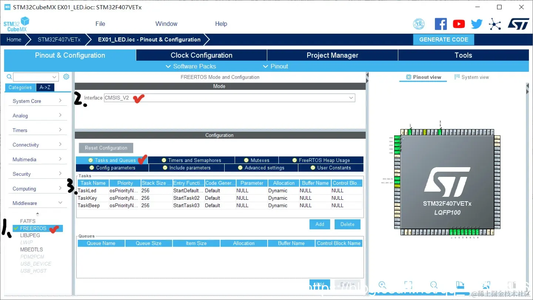Expand the Security category
Viewport: 533px width, 300px height.
[x=37, y=174]
